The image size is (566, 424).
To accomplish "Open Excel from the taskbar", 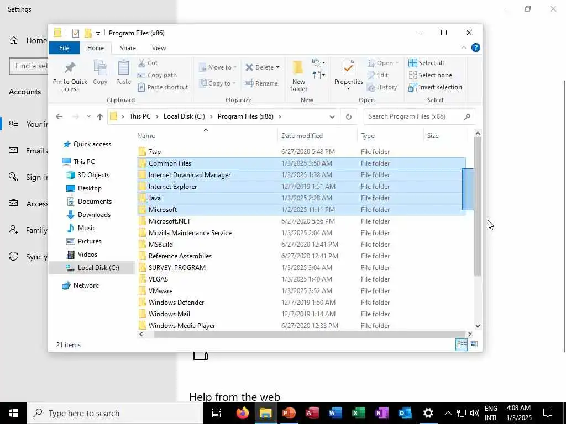I will (358, 413).
